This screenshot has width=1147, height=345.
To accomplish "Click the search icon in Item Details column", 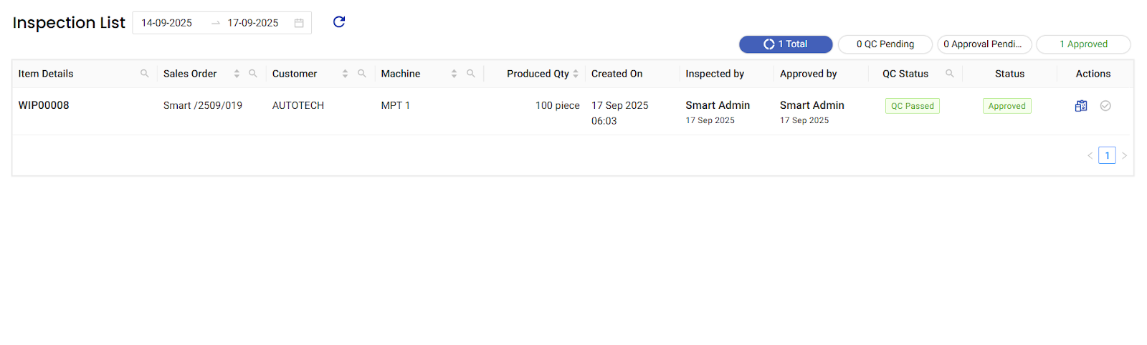I will [145, 74].
